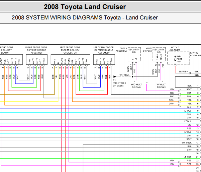Click the "LT BLU" label at wire 8
Viewport: 201px width, 172px height.
pos(188,111)
